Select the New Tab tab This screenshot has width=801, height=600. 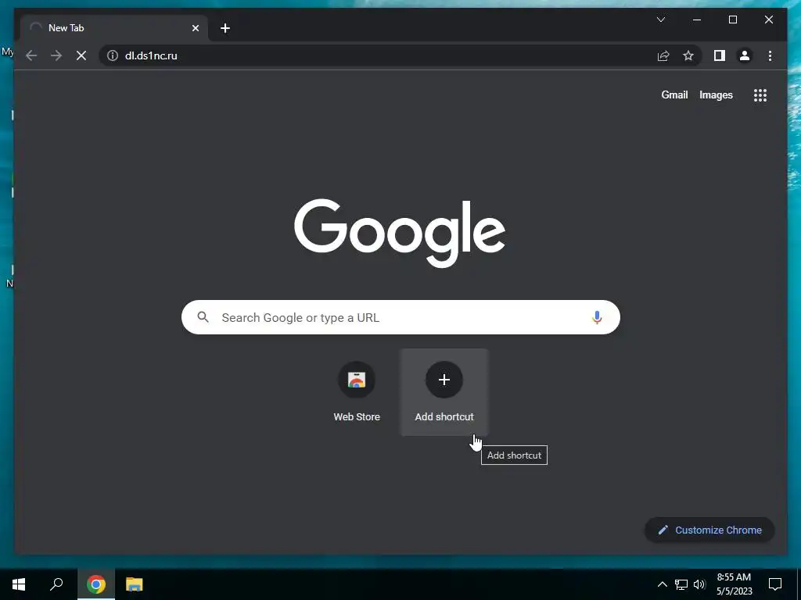point(115,28)
